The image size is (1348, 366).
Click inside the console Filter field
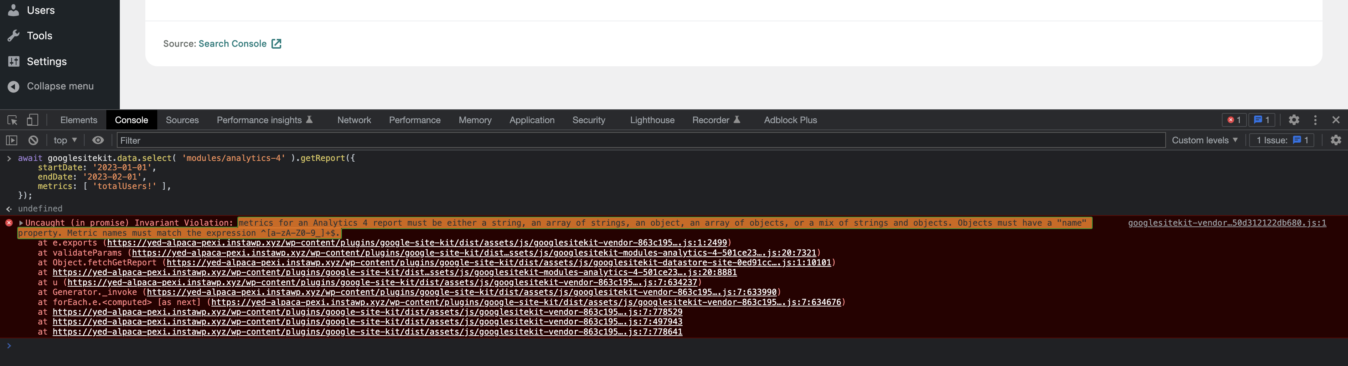click(x=314, y=140)
